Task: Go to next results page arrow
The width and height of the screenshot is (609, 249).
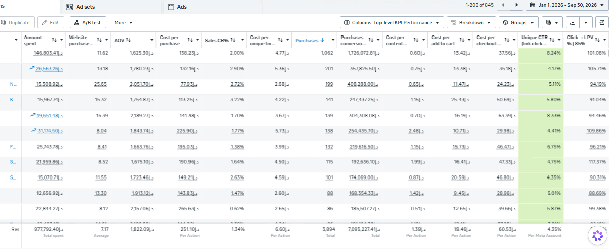Action: click(516, 5)
